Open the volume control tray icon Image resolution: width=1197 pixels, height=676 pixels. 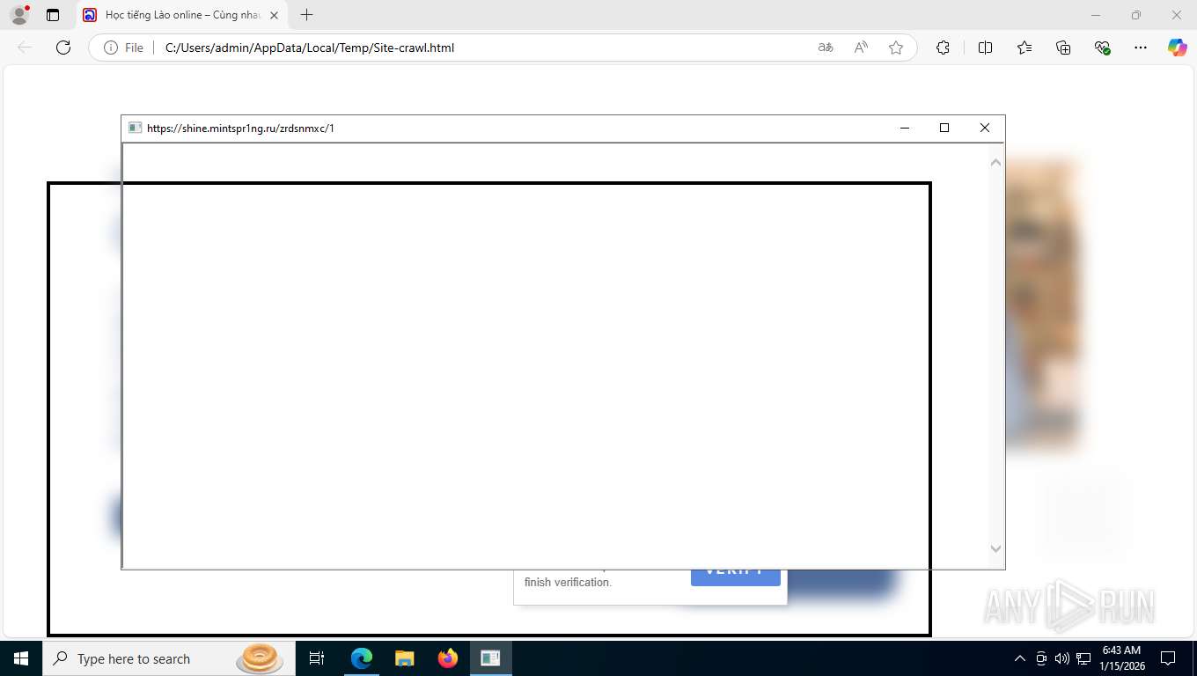pyautogui.click(x=1062, y=658)
